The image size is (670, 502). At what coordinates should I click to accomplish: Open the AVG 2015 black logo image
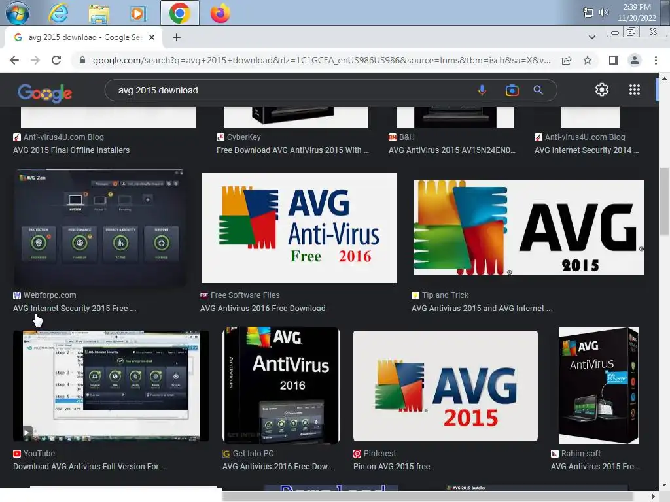coord(529,227)
